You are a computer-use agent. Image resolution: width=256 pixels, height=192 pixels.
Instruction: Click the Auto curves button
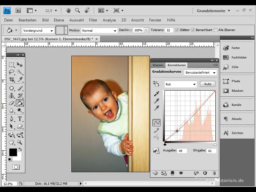(x=207, y=84)
